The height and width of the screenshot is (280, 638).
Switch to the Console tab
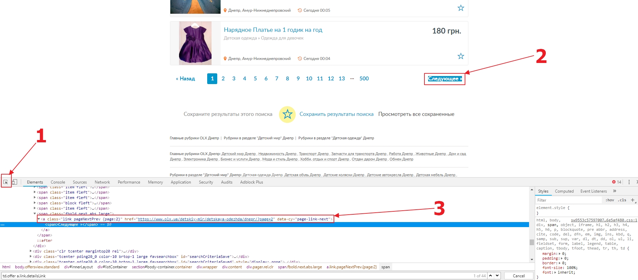pos(58,182)
